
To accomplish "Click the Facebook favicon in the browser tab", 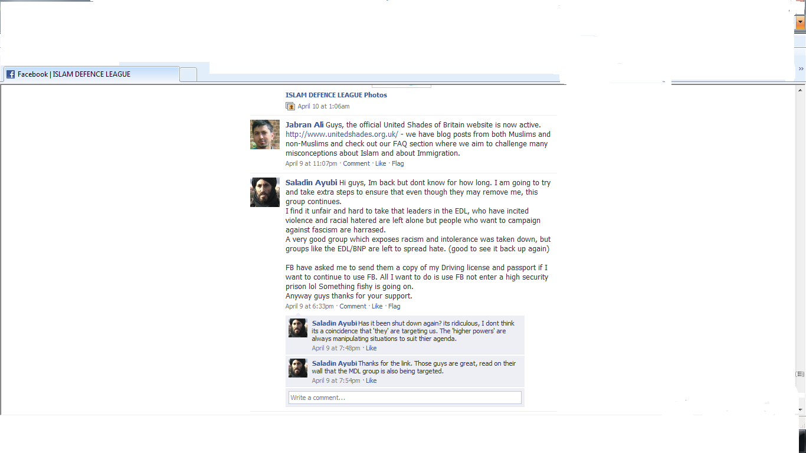I will click(x=11, y=74).
